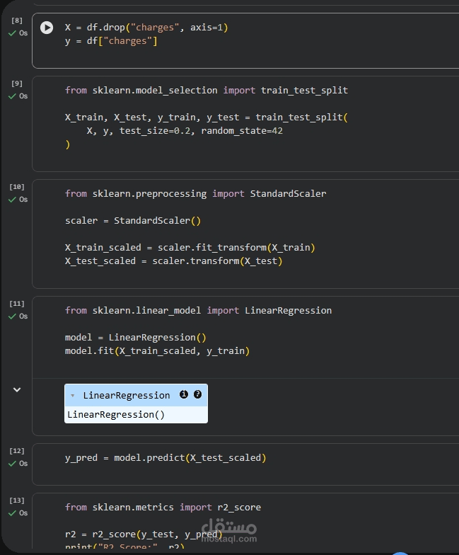Click execution count [9] label

17,84
